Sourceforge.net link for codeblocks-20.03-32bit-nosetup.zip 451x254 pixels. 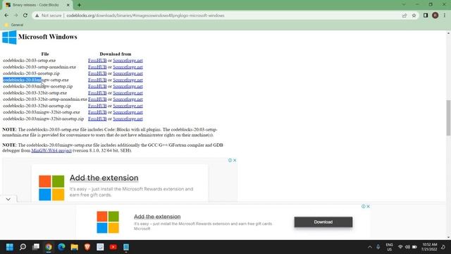coord(128,106)
